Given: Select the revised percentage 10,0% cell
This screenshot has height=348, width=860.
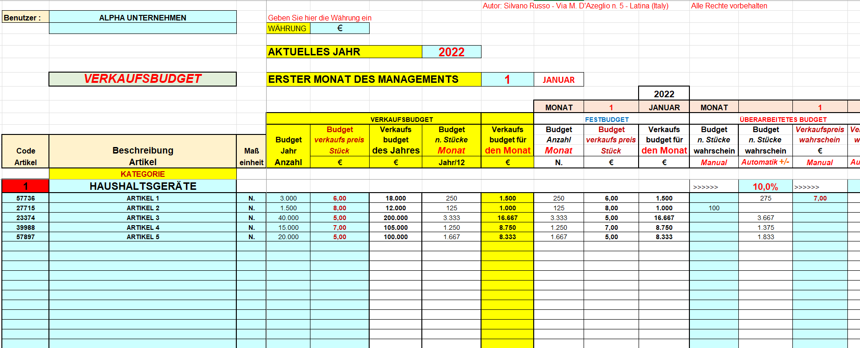Looking at the screenshot, I should coord(765,187).
